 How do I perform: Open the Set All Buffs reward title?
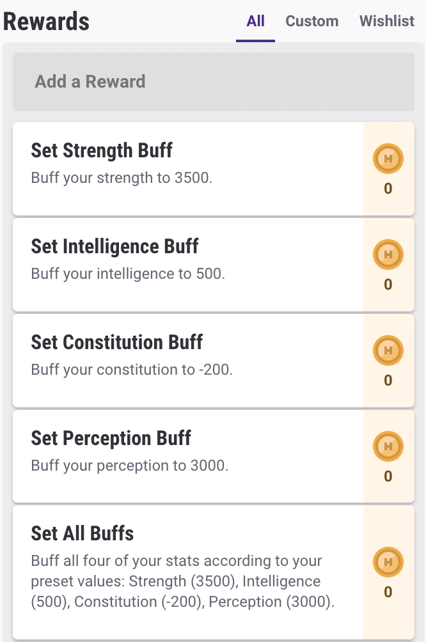83,534
